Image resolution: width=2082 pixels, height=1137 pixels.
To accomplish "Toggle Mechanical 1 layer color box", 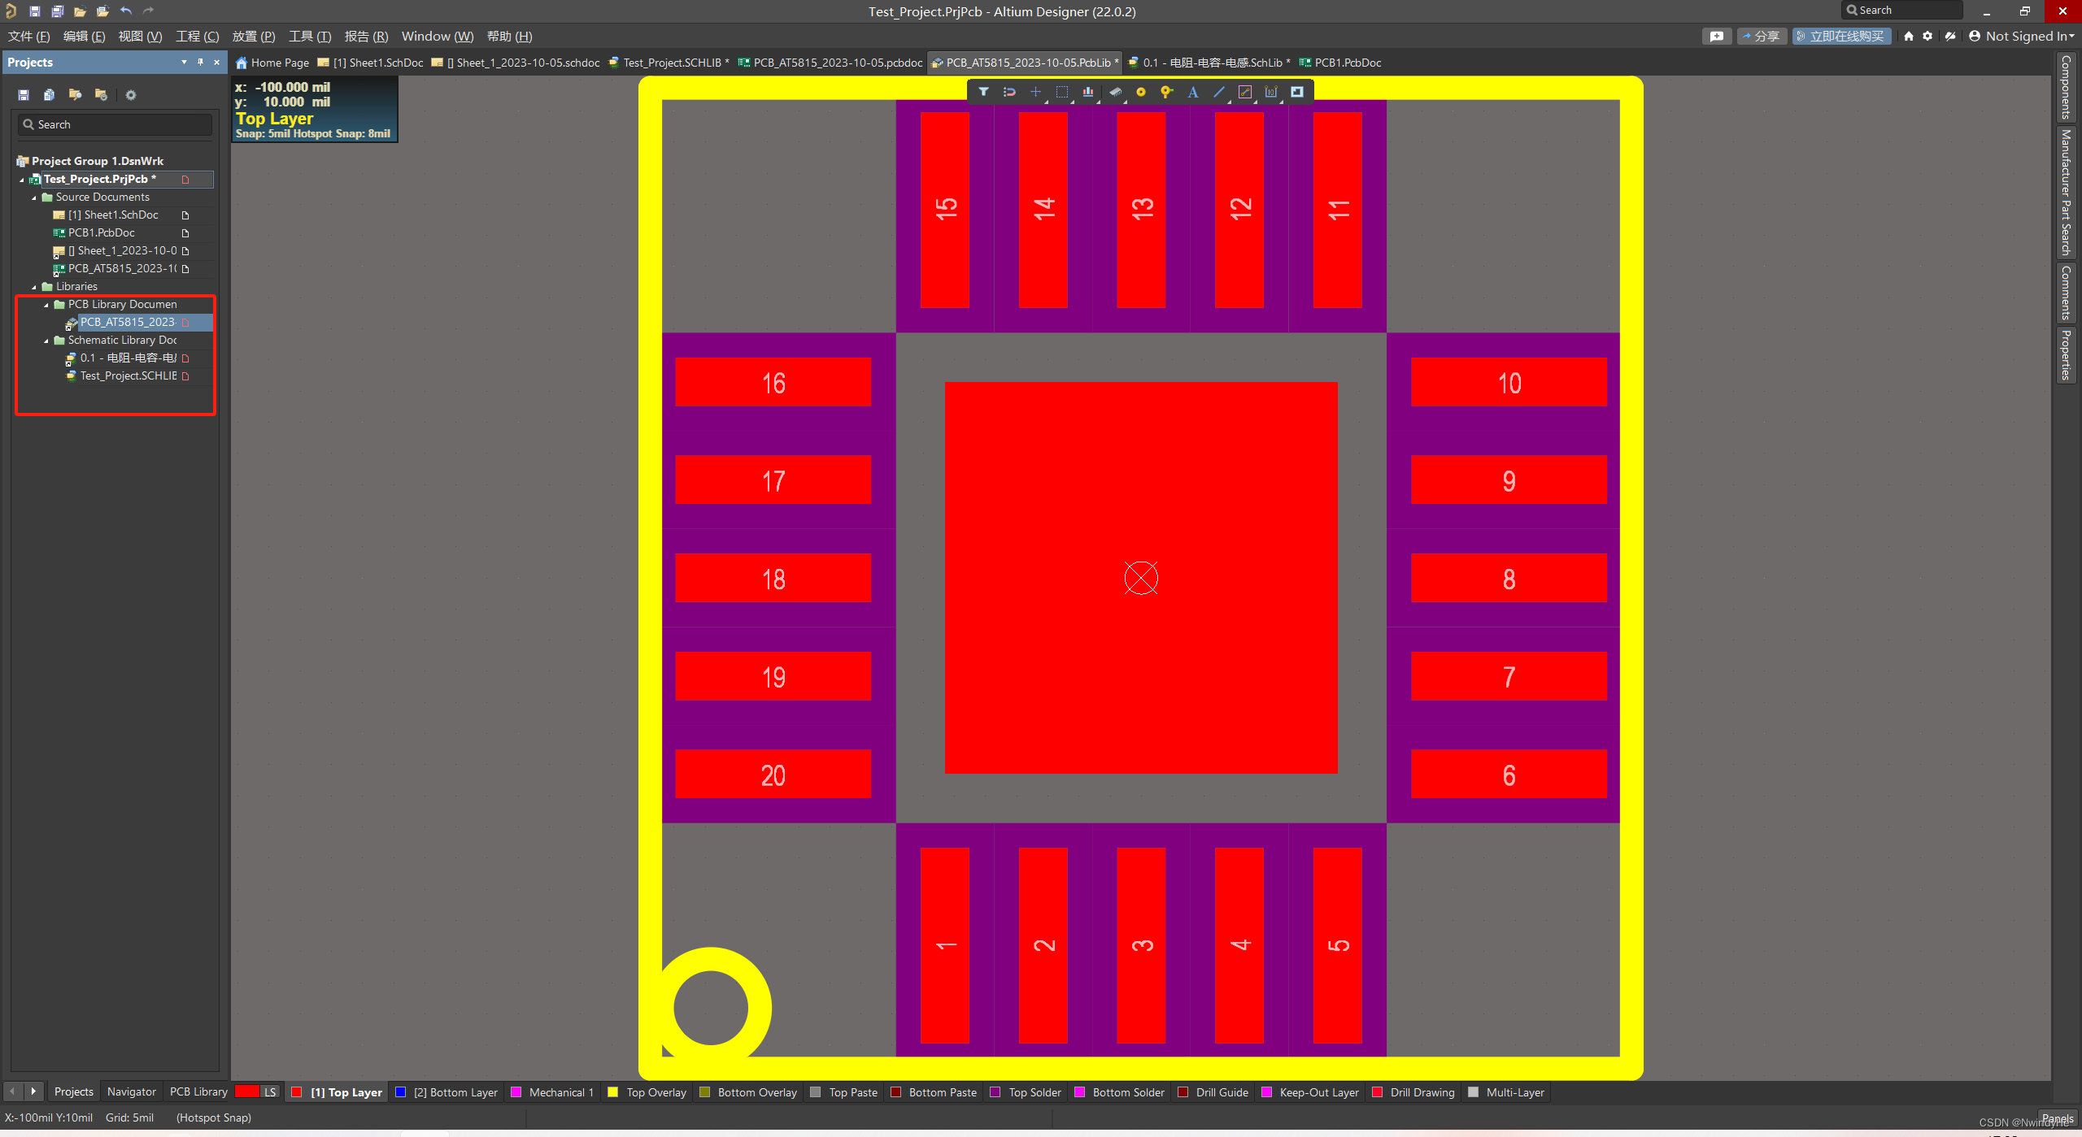I will tap(516, 1092).
